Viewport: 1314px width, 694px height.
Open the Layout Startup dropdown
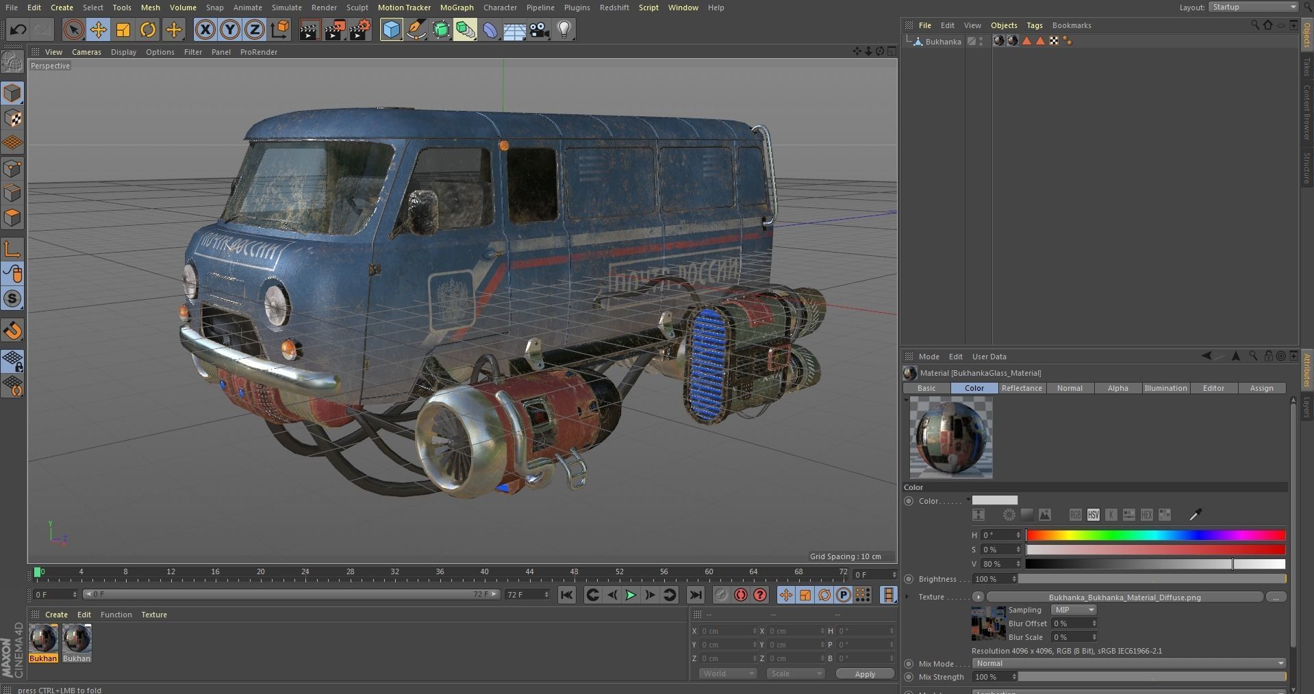click(1253, 7)
